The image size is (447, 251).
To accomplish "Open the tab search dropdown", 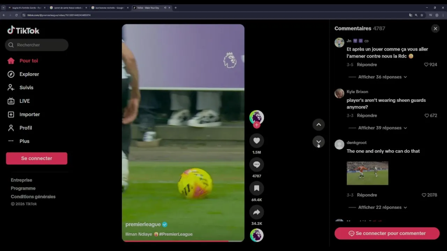I will [3, 8].
